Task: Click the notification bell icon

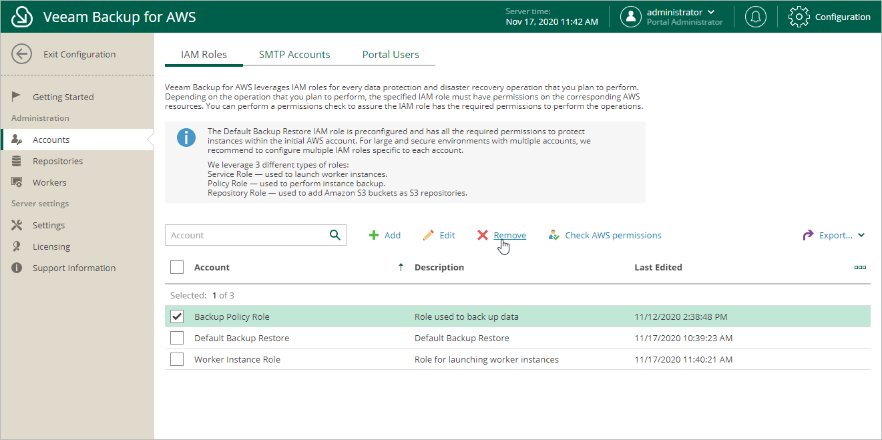Action: click(756, 17)
